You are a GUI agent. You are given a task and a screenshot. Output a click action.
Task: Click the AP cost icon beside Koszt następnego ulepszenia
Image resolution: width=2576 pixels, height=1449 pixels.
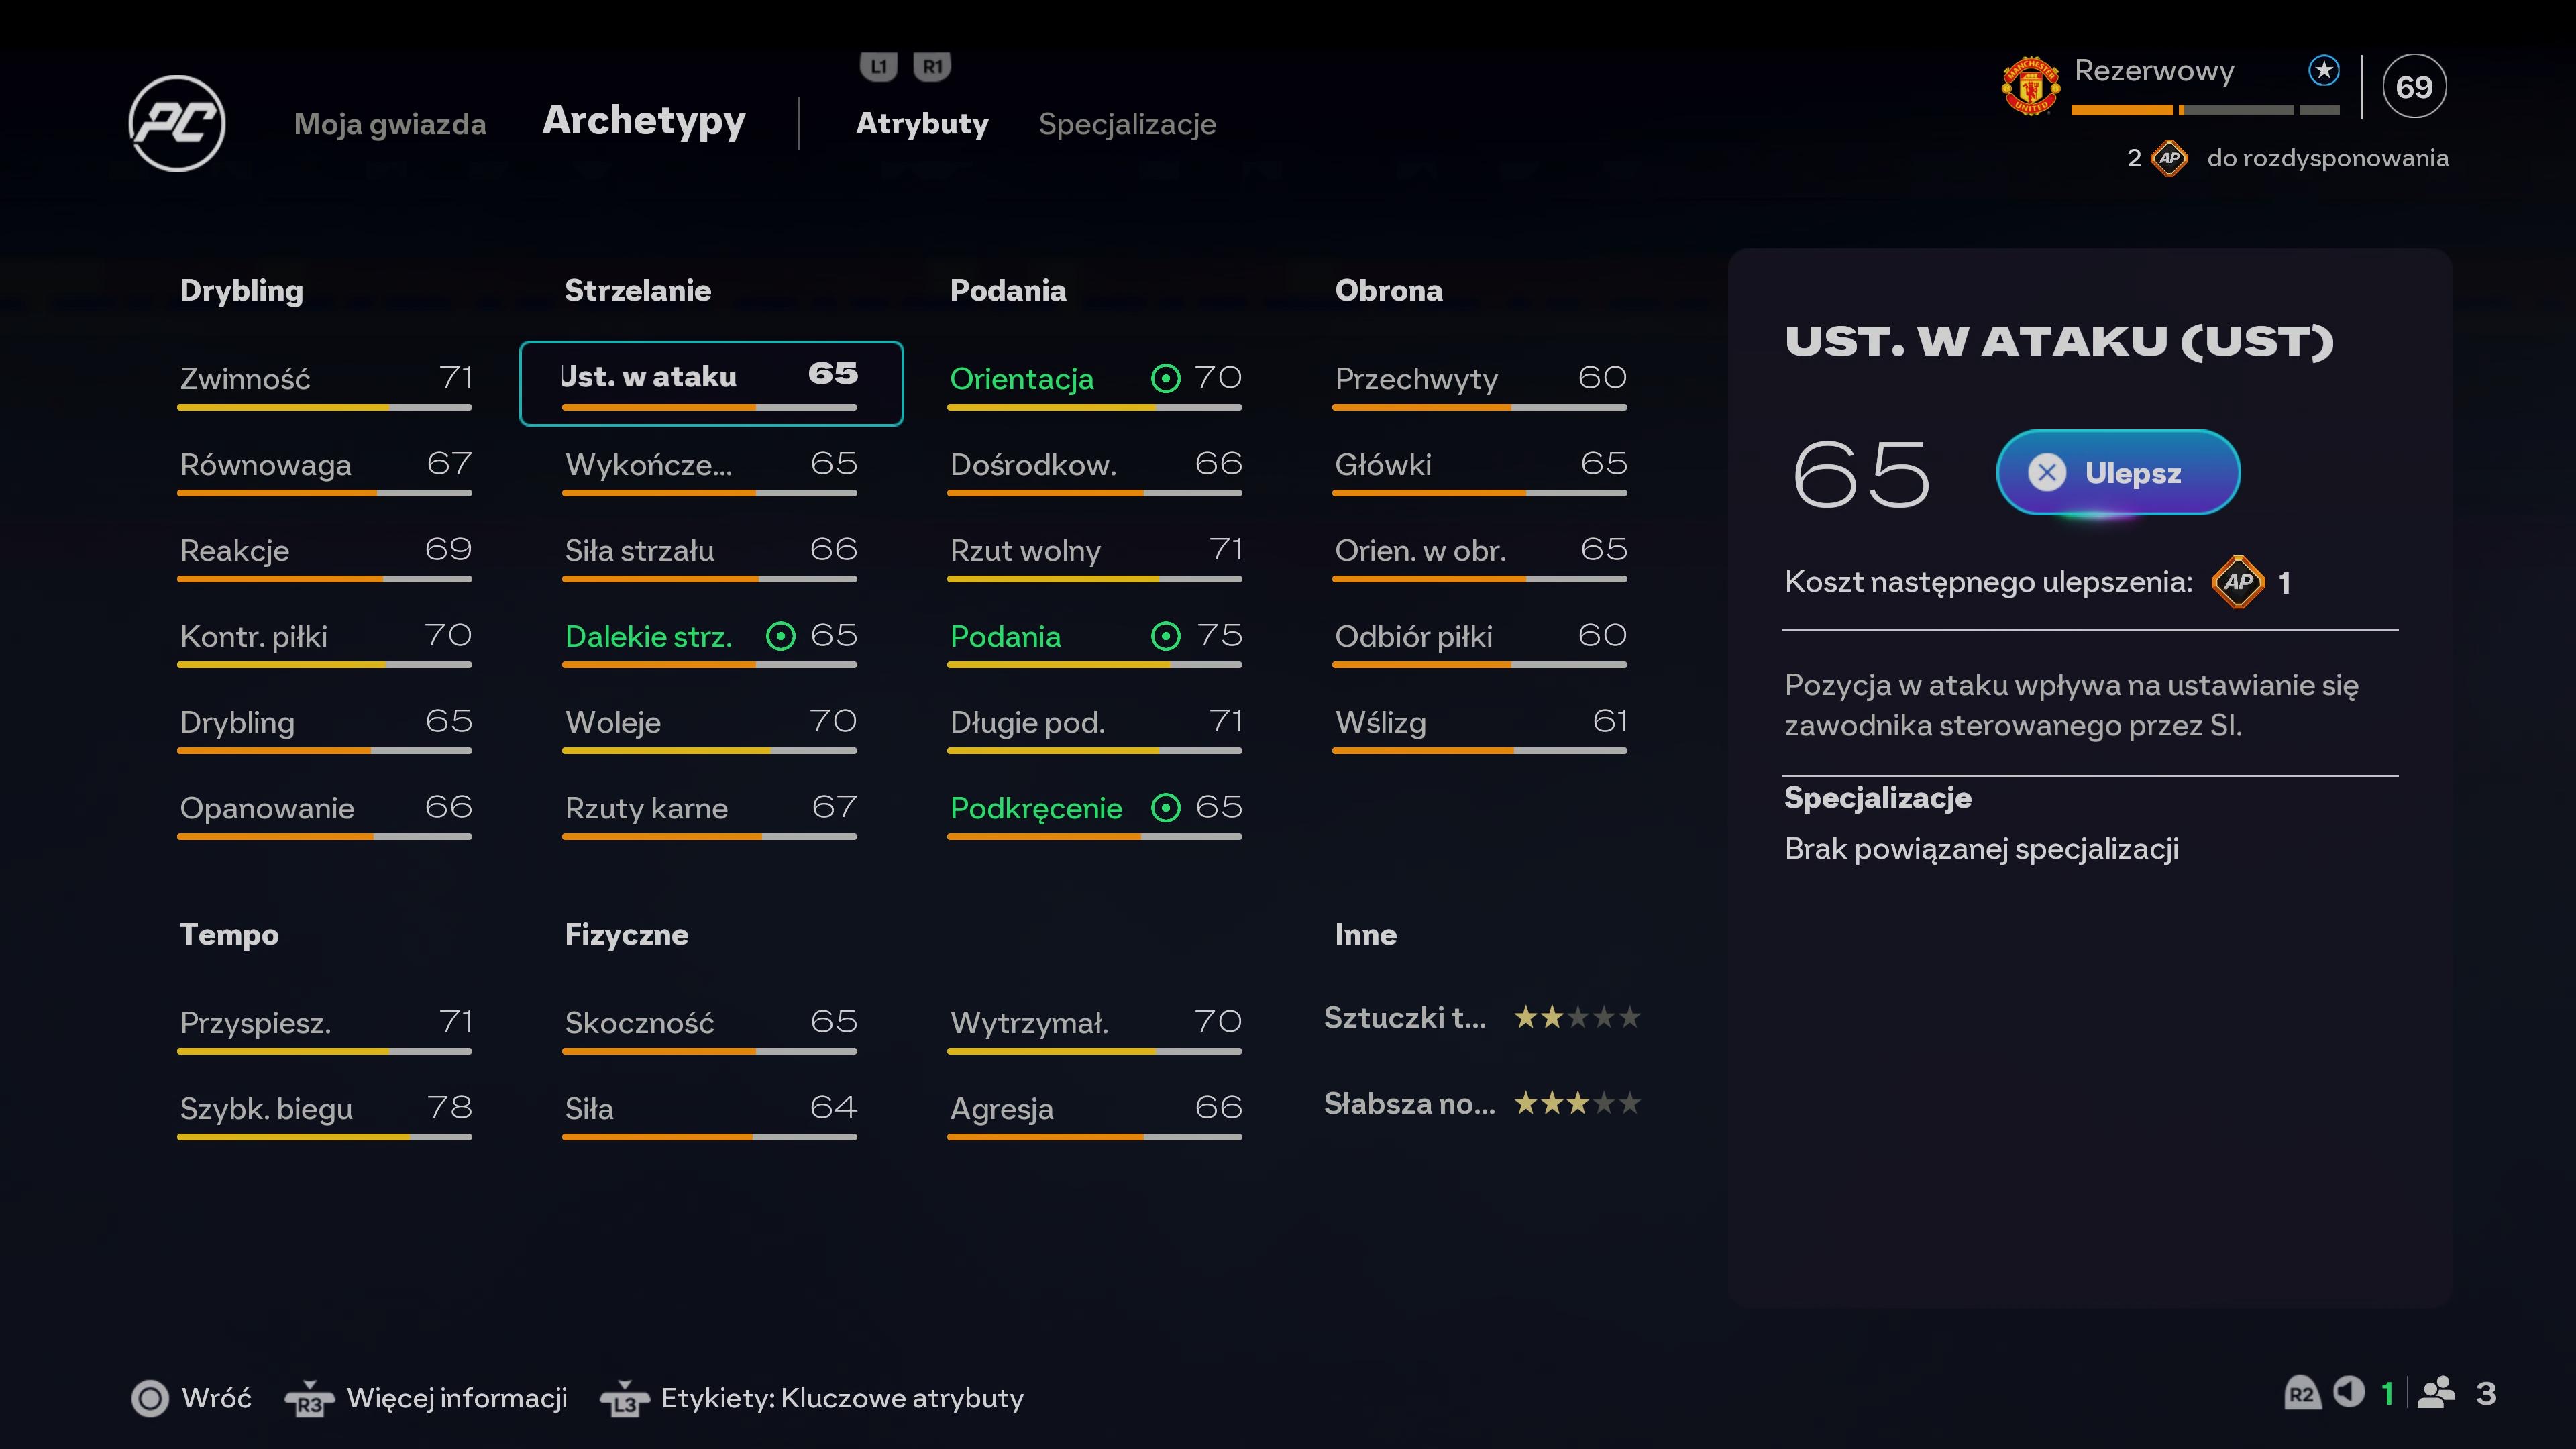[x=2238, y=582]
